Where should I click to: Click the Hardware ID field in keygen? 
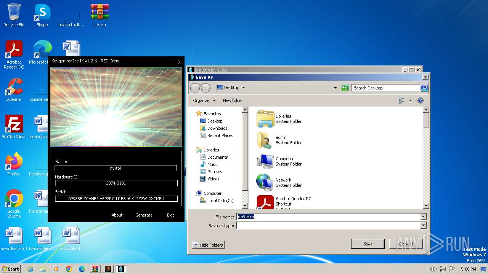[116, 183]
